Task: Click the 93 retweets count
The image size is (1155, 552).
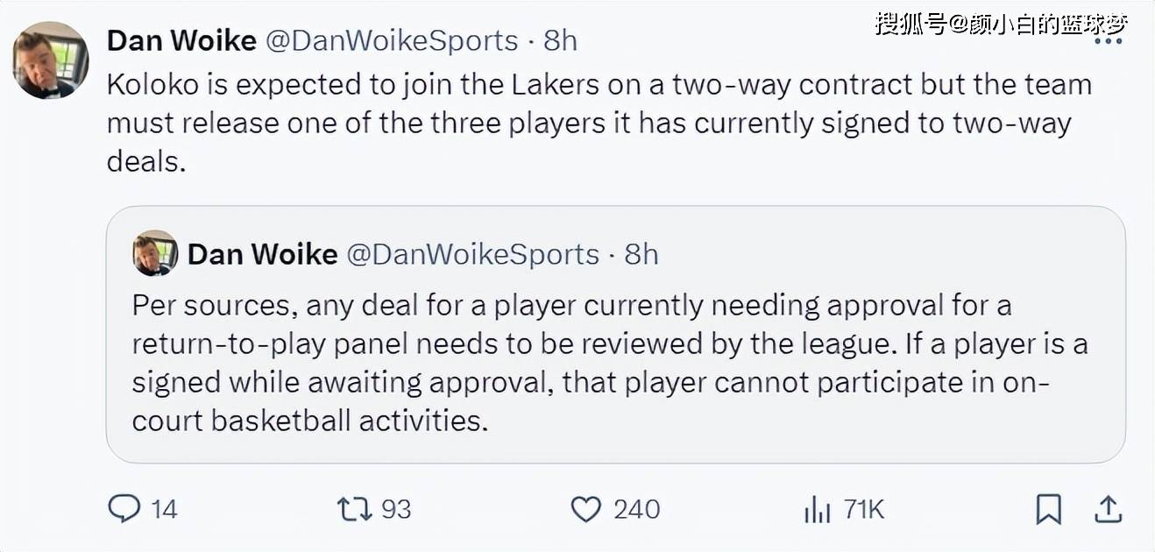Action: (396, 509)
